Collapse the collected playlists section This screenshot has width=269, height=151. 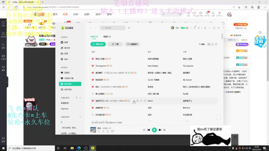[80, 117]
